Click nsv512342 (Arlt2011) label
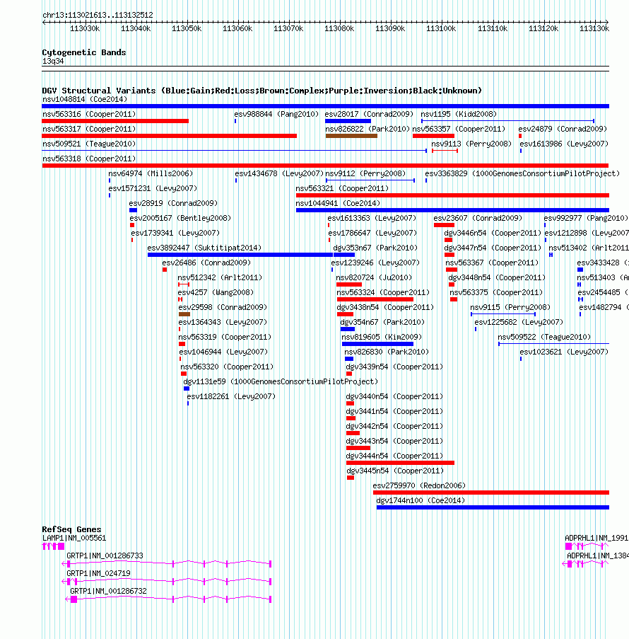The image size is (629, 639). click(220, 277)
